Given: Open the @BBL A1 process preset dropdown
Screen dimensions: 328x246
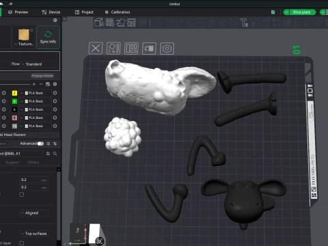Looking at the screenshot, I should point(21,154).
